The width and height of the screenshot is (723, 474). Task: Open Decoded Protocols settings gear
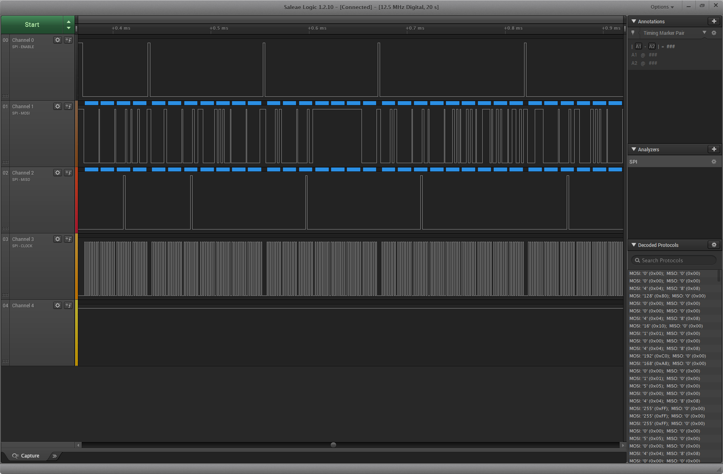click(x=714, y=245)
